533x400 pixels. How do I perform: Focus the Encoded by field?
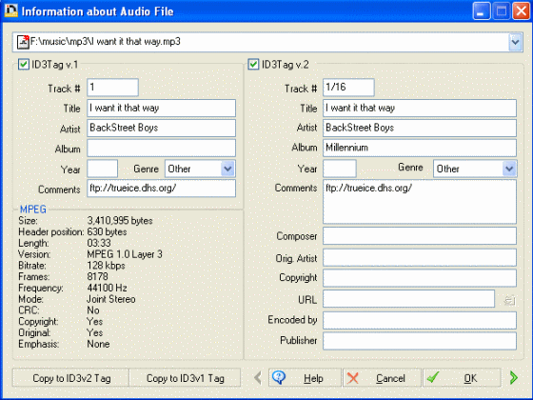pos(420,320)
